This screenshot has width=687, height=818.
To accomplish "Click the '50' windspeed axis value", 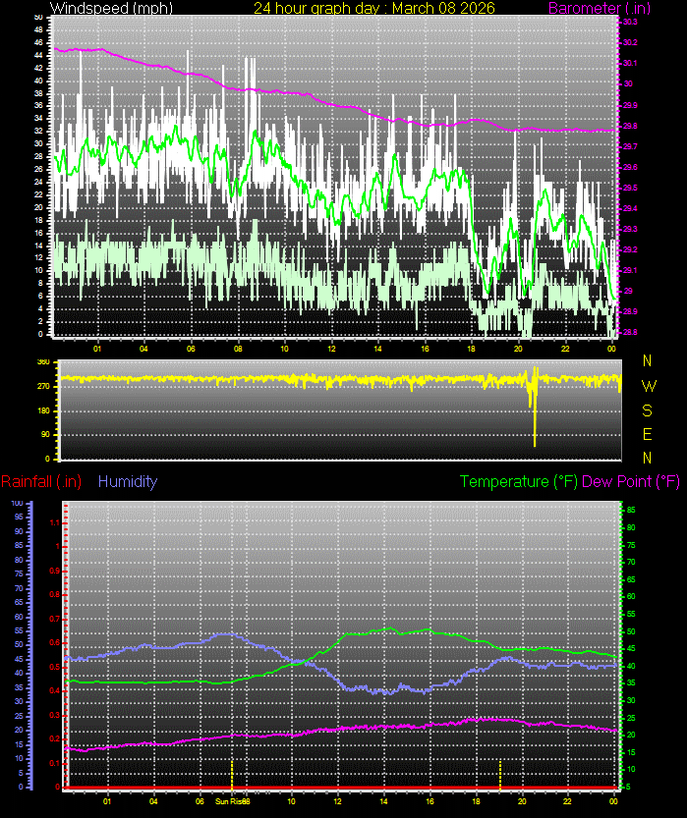I will point(38,18).
